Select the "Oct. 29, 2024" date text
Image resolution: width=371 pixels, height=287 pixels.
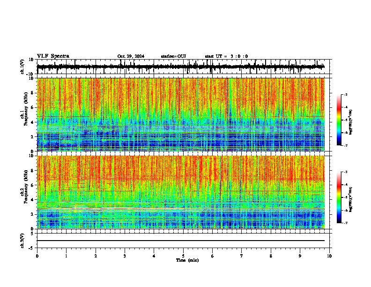[x=131, y=56]
